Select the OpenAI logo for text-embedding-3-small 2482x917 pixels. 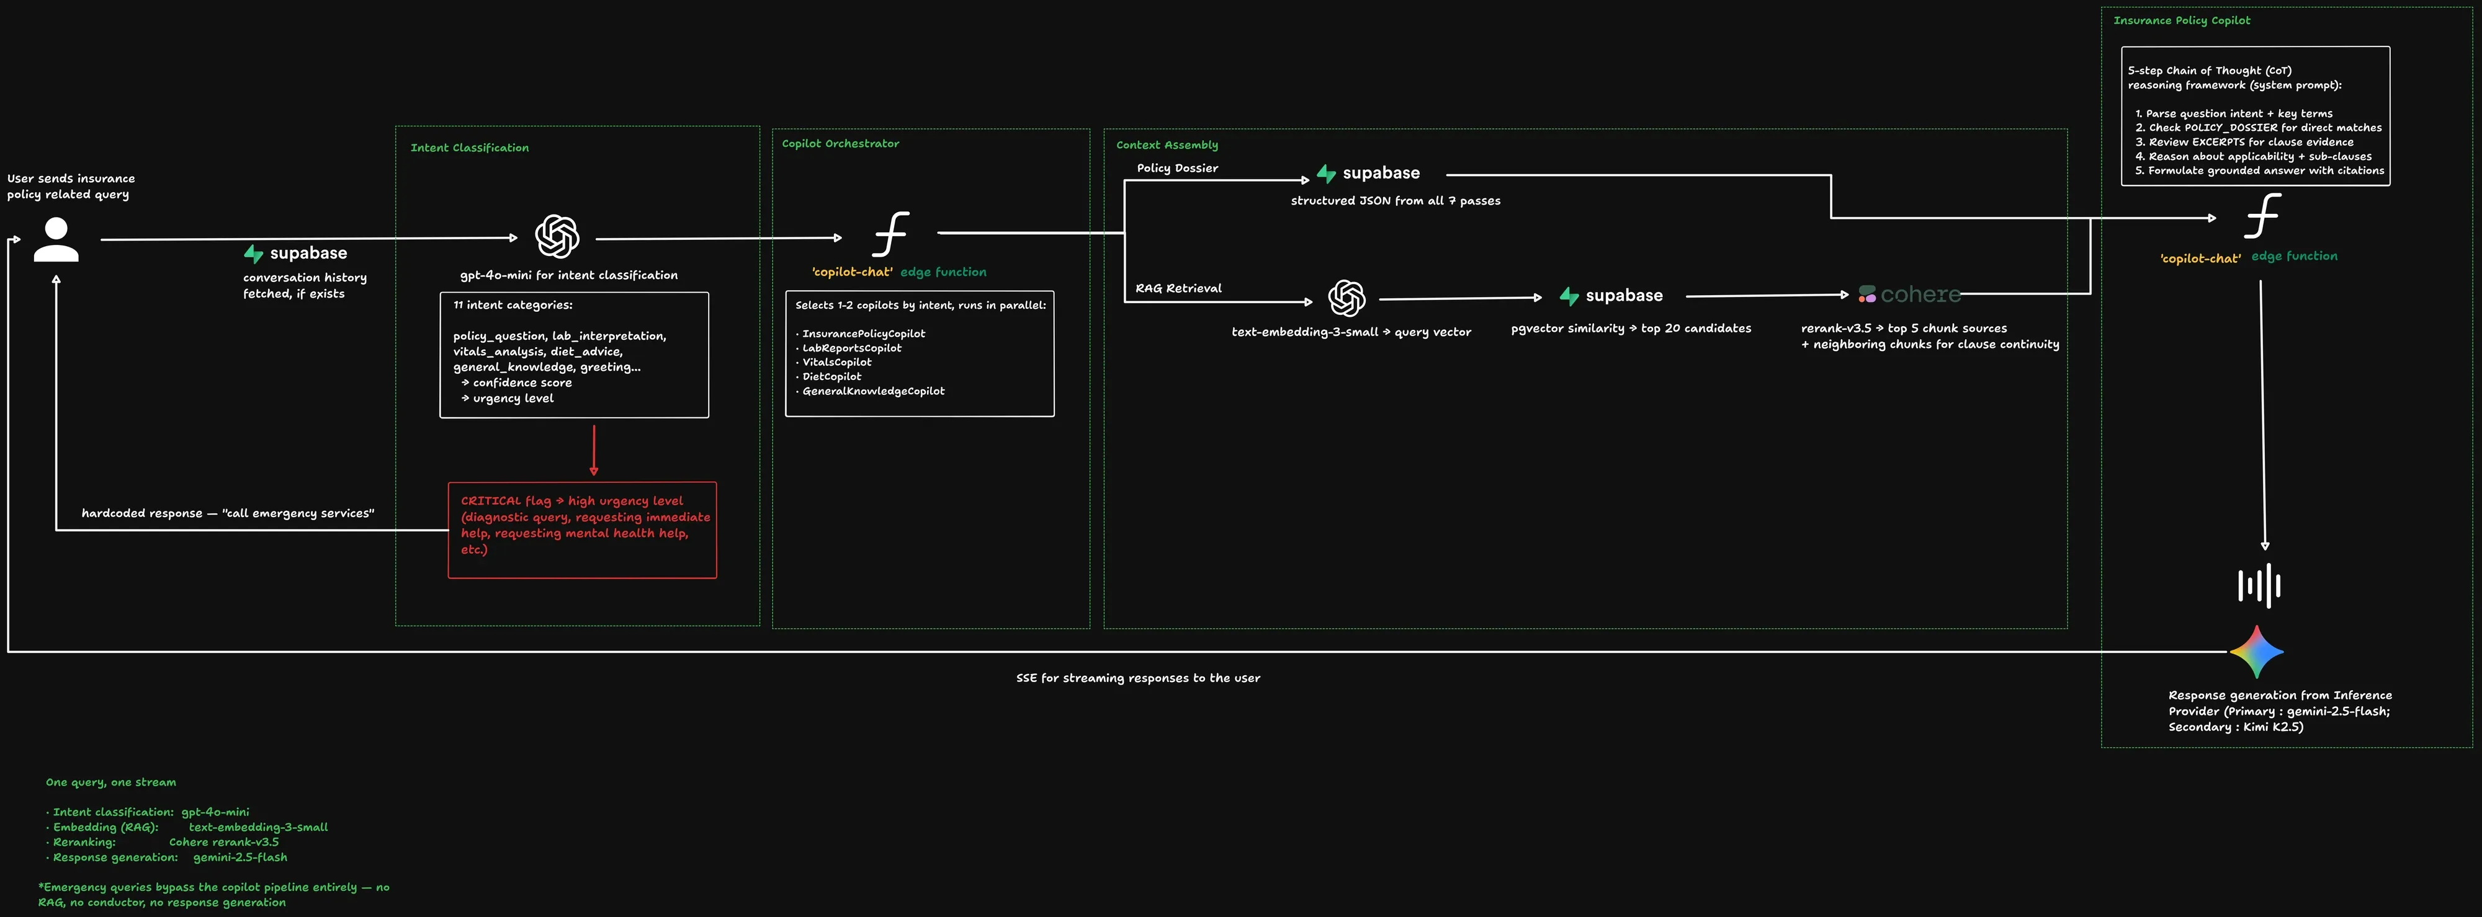click(x=1347, y=298)
